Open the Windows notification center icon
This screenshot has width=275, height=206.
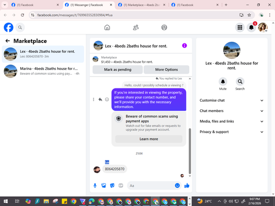tap(267, 202)
